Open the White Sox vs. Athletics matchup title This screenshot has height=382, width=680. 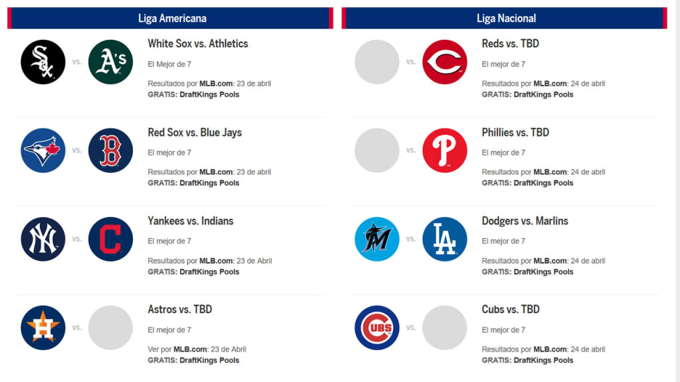pyautogui.click(x=198, y=44)
